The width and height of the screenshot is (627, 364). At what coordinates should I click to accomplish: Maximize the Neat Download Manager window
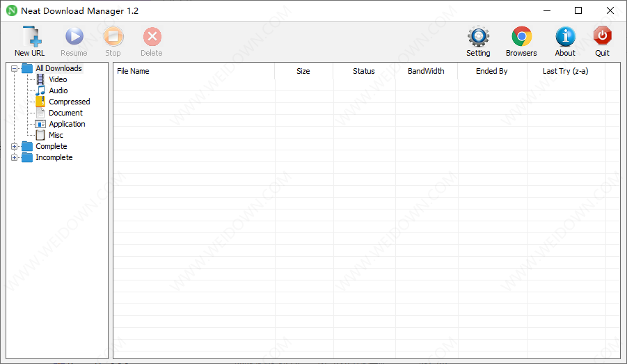578,11
